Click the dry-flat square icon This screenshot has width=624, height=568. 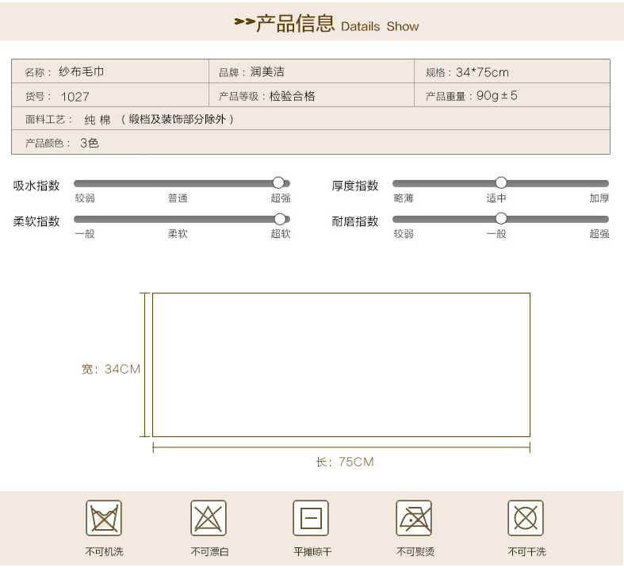pos(311,518)
